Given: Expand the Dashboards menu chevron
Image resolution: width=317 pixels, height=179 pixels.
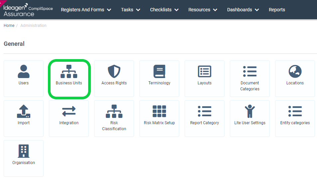Looking at the screenshot, I should tap(257, 10).
